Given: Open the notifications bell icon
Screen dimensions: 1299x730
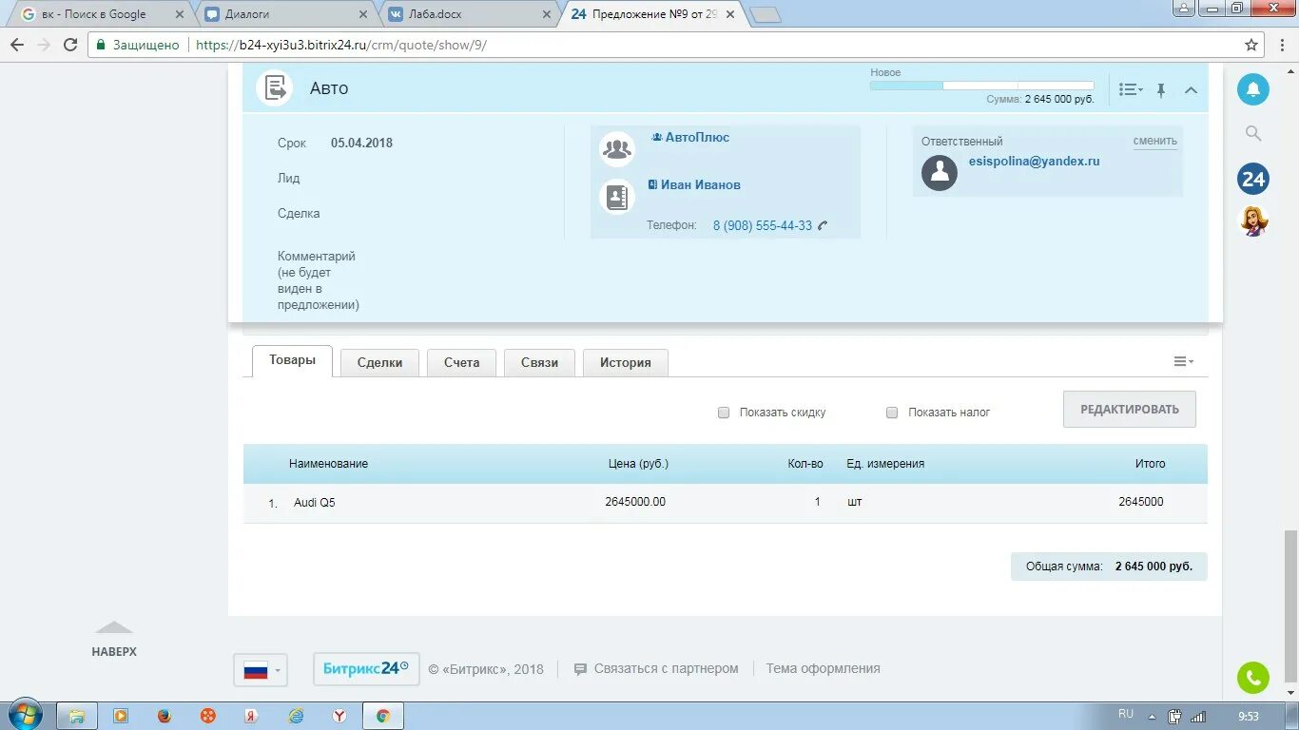Looking at the screenshot, I should (1253, 89).
